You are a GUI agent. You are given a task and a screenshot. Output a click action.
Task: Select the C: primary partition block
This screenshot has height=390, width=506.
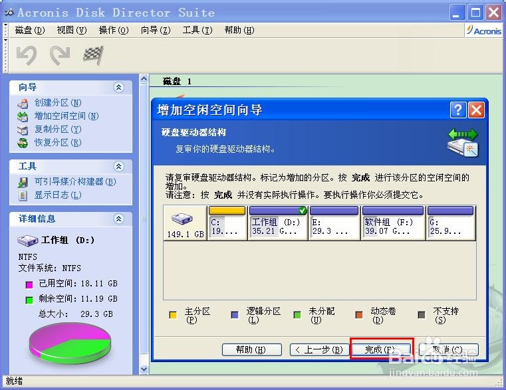[227, 223]
